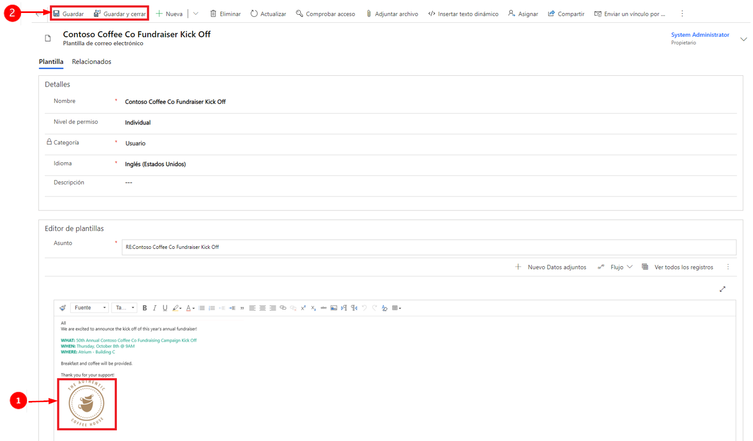Screen dimensions: 753x441
Task: Toggle subscript formatting
Action: 313,308
